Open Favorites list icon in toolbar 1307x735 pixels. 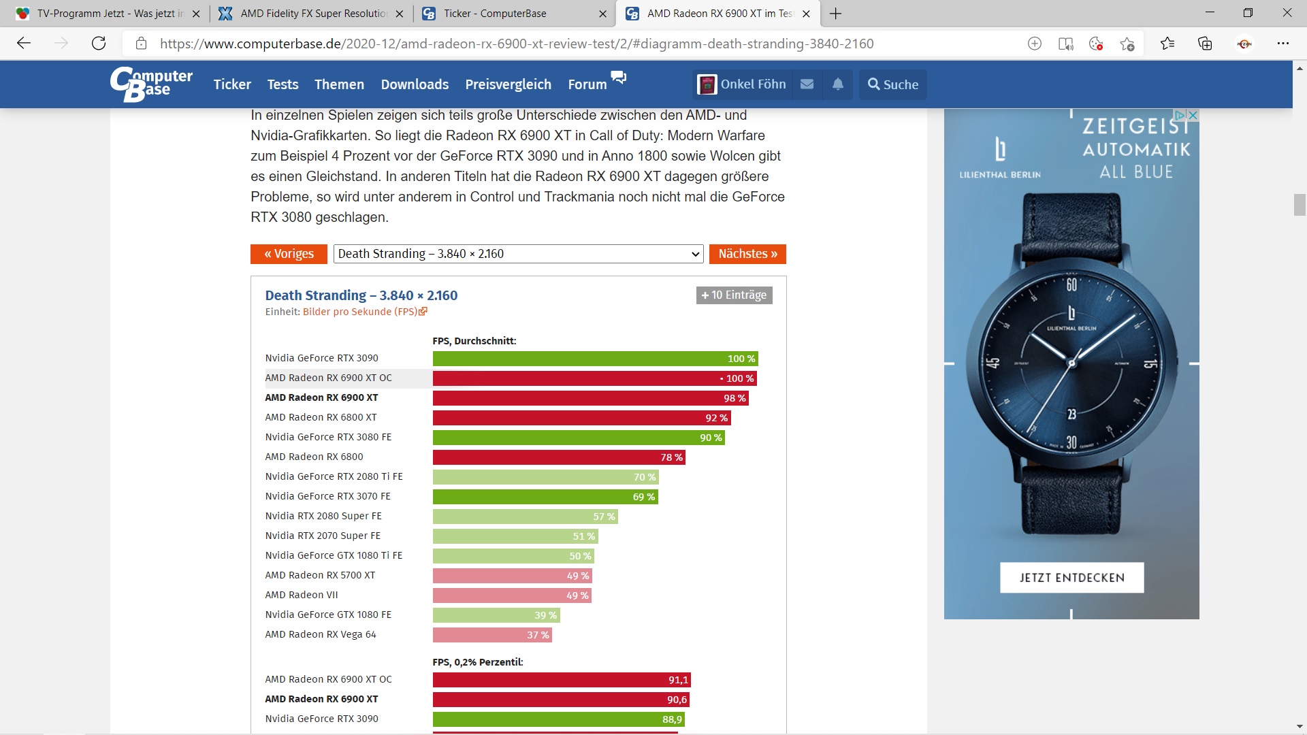click(1167, 44)
